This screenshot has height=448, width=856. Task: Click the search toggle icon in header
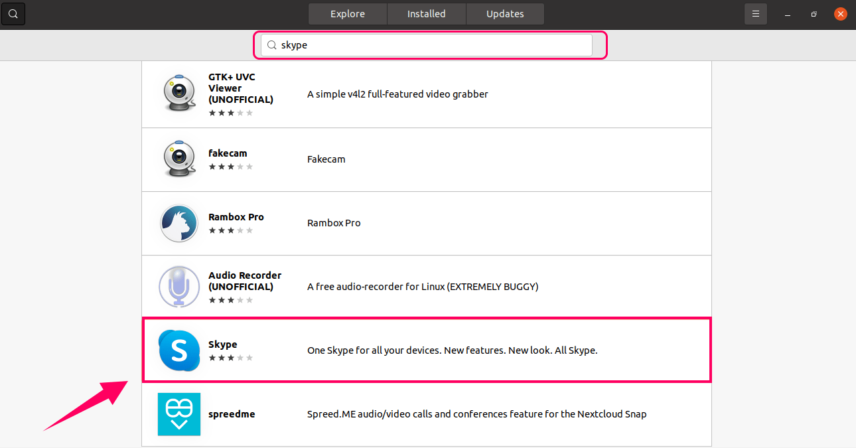pos(13,14)
